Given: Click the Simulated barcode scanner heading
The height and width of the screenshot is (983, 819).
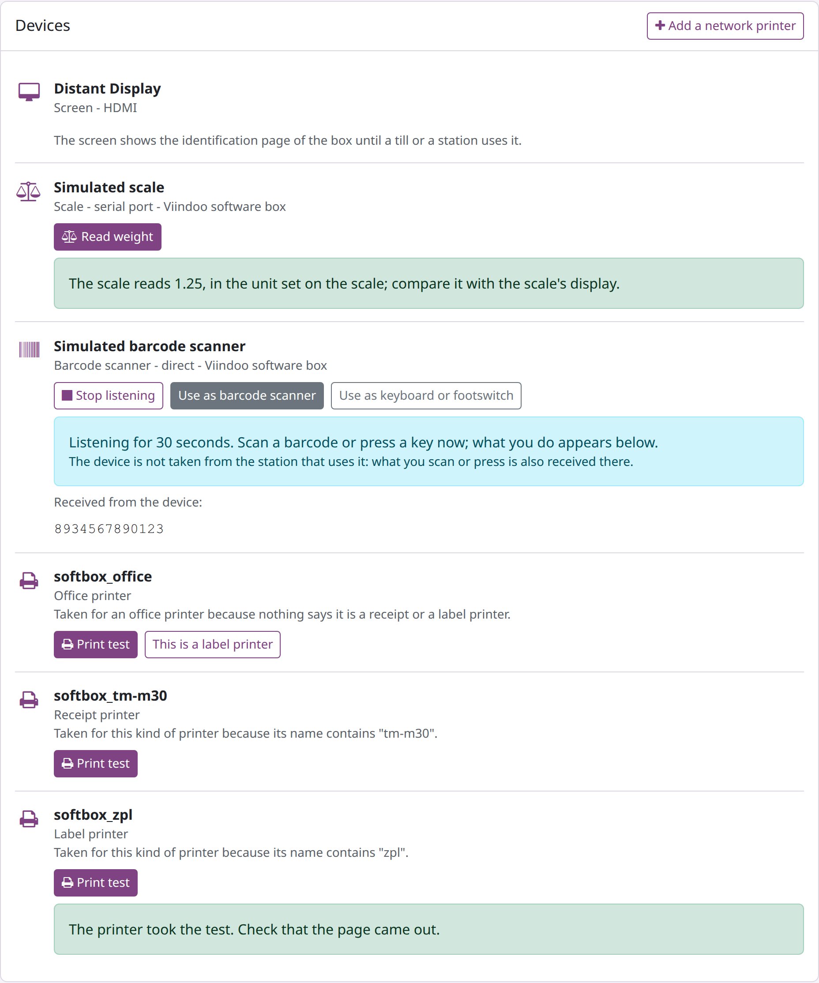Looking at the screenshot, I should (x=150, y=346).
